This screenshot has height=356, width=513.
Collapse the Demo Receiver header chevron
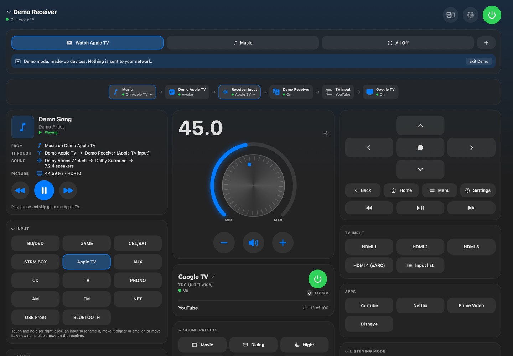9,12
